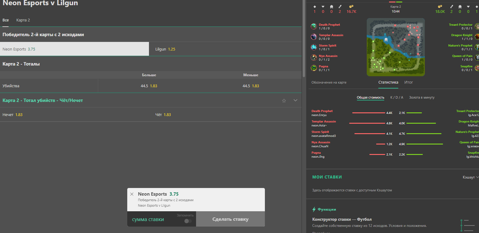Screen dimensions: 479x233
Task: Open the Обозначения на карте tab
Action: pos(329,82)
